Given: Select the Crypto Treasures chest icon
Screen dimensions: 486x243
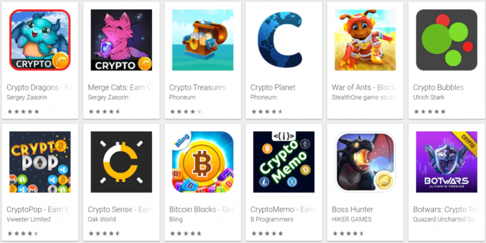Looking at the screenshot, I should point(203,40).
